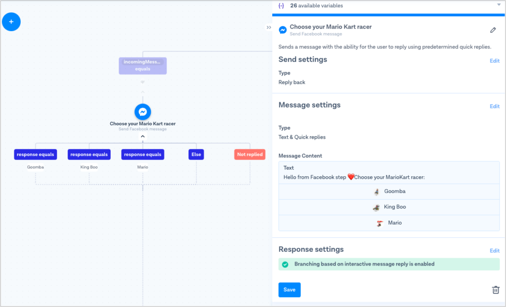Click the variables braces icon at top
506x307 pixels.
pos(282,5)
